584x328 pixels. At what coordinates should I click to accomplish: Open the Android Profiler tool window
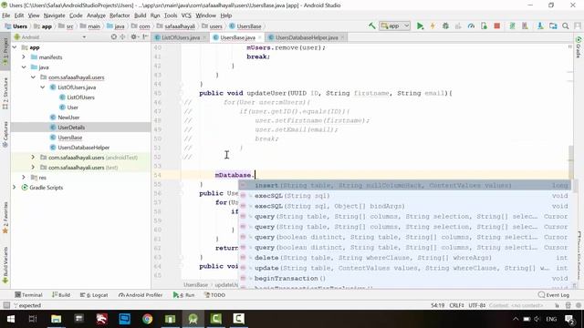141,295
